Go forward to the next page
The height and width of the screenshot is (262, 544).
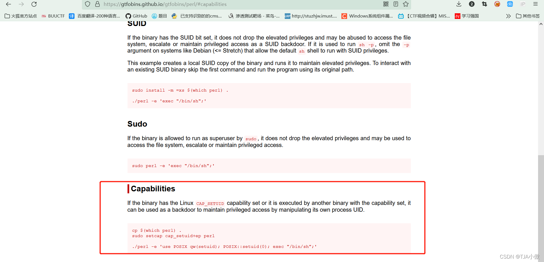pos(21,4)
